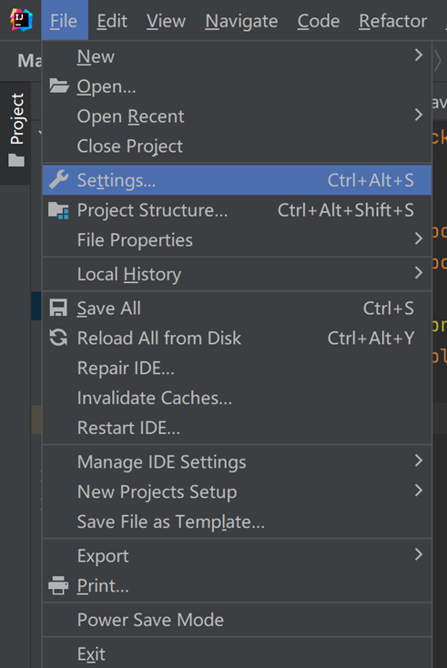
Task: Expand the Manage IDE Settings submenu
Action: (237, 461)
